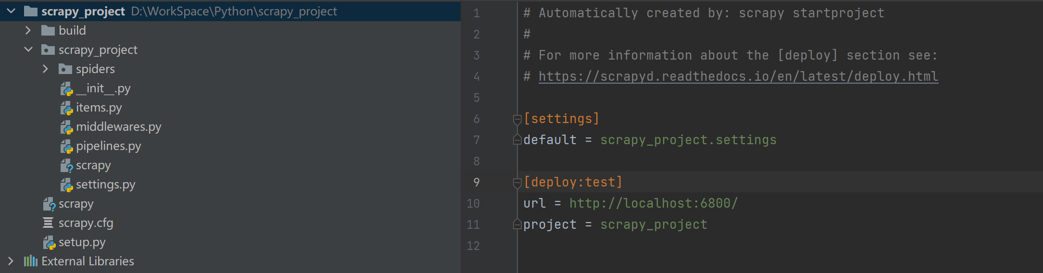This screenshot has height=273, width=1043.
Task: Select the spiders folder in tree
Action: tap(95, 69)
